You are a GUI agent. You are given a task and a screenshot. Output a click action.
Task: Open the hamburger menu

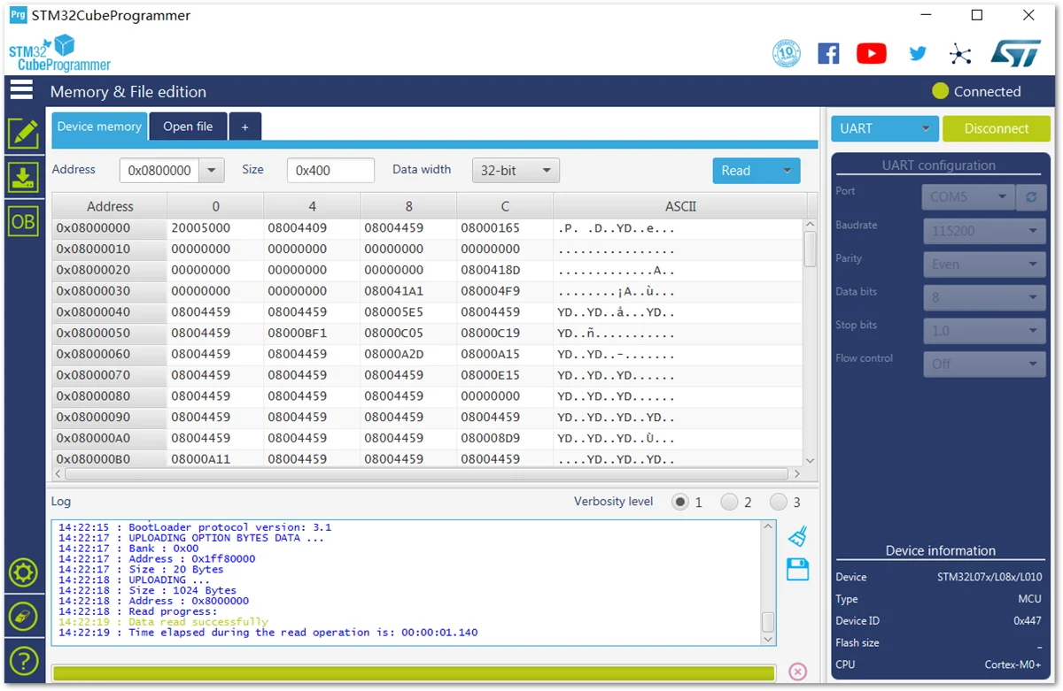click(21, 89)
